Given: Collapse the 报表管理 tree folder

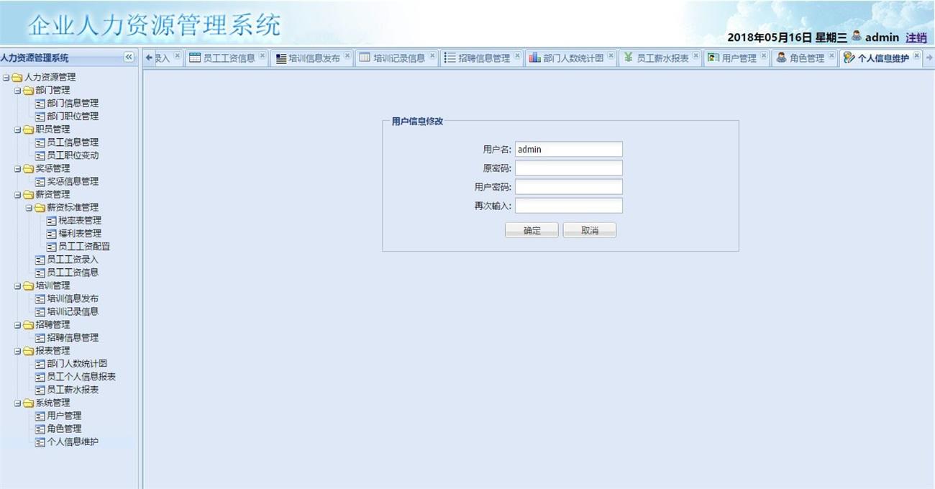Looking at the screenshot, I should 18,351.
